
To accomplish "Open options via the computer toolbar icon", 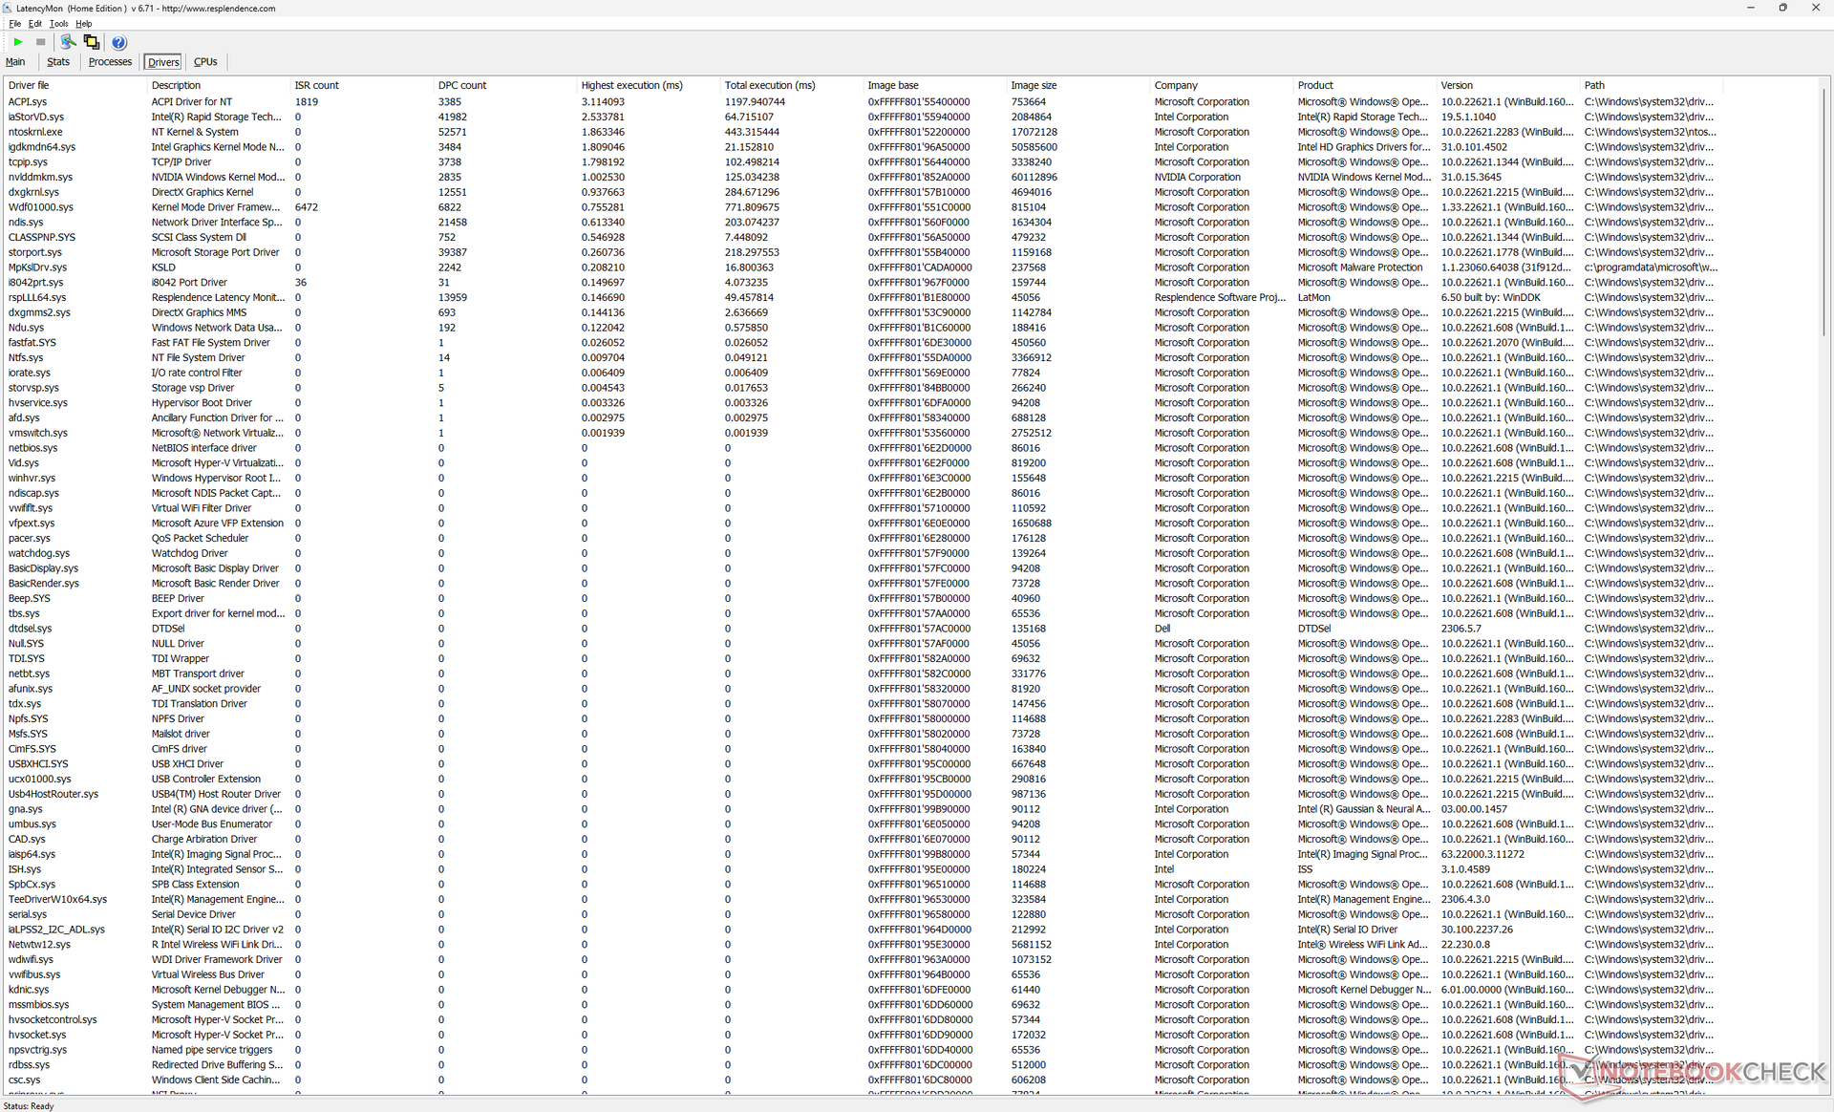I will 68,42.
